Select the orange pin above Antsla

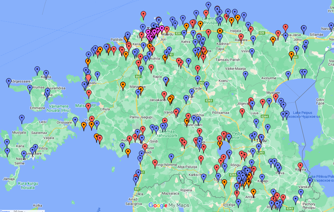(x=253, y=192)
